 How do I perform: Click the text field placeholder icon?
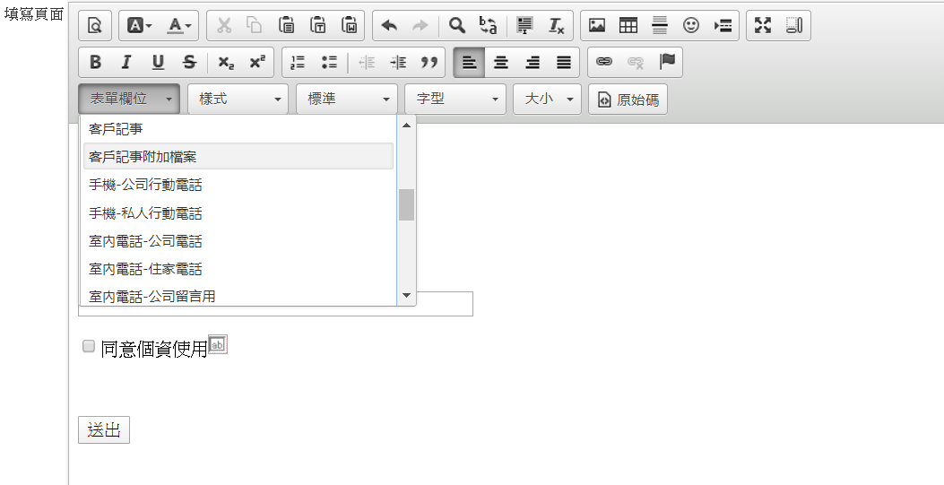pyautogui.click(x=217, y=345)
